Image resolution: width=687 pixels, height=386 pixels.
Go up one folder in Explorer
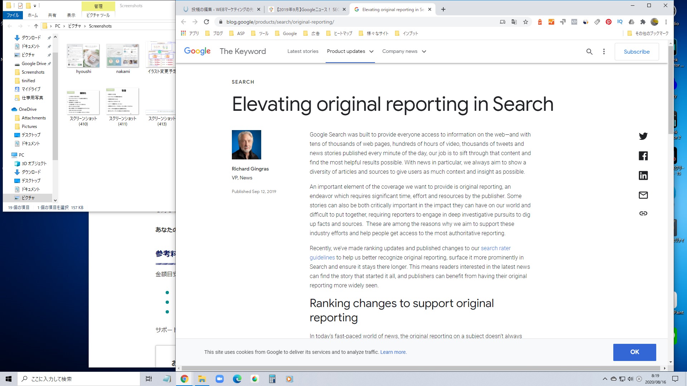[x=36, y=26]
